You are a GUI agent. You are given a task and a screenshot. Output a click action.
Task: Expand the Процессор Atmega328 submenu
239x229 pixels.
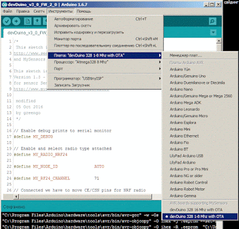(105, 62)
